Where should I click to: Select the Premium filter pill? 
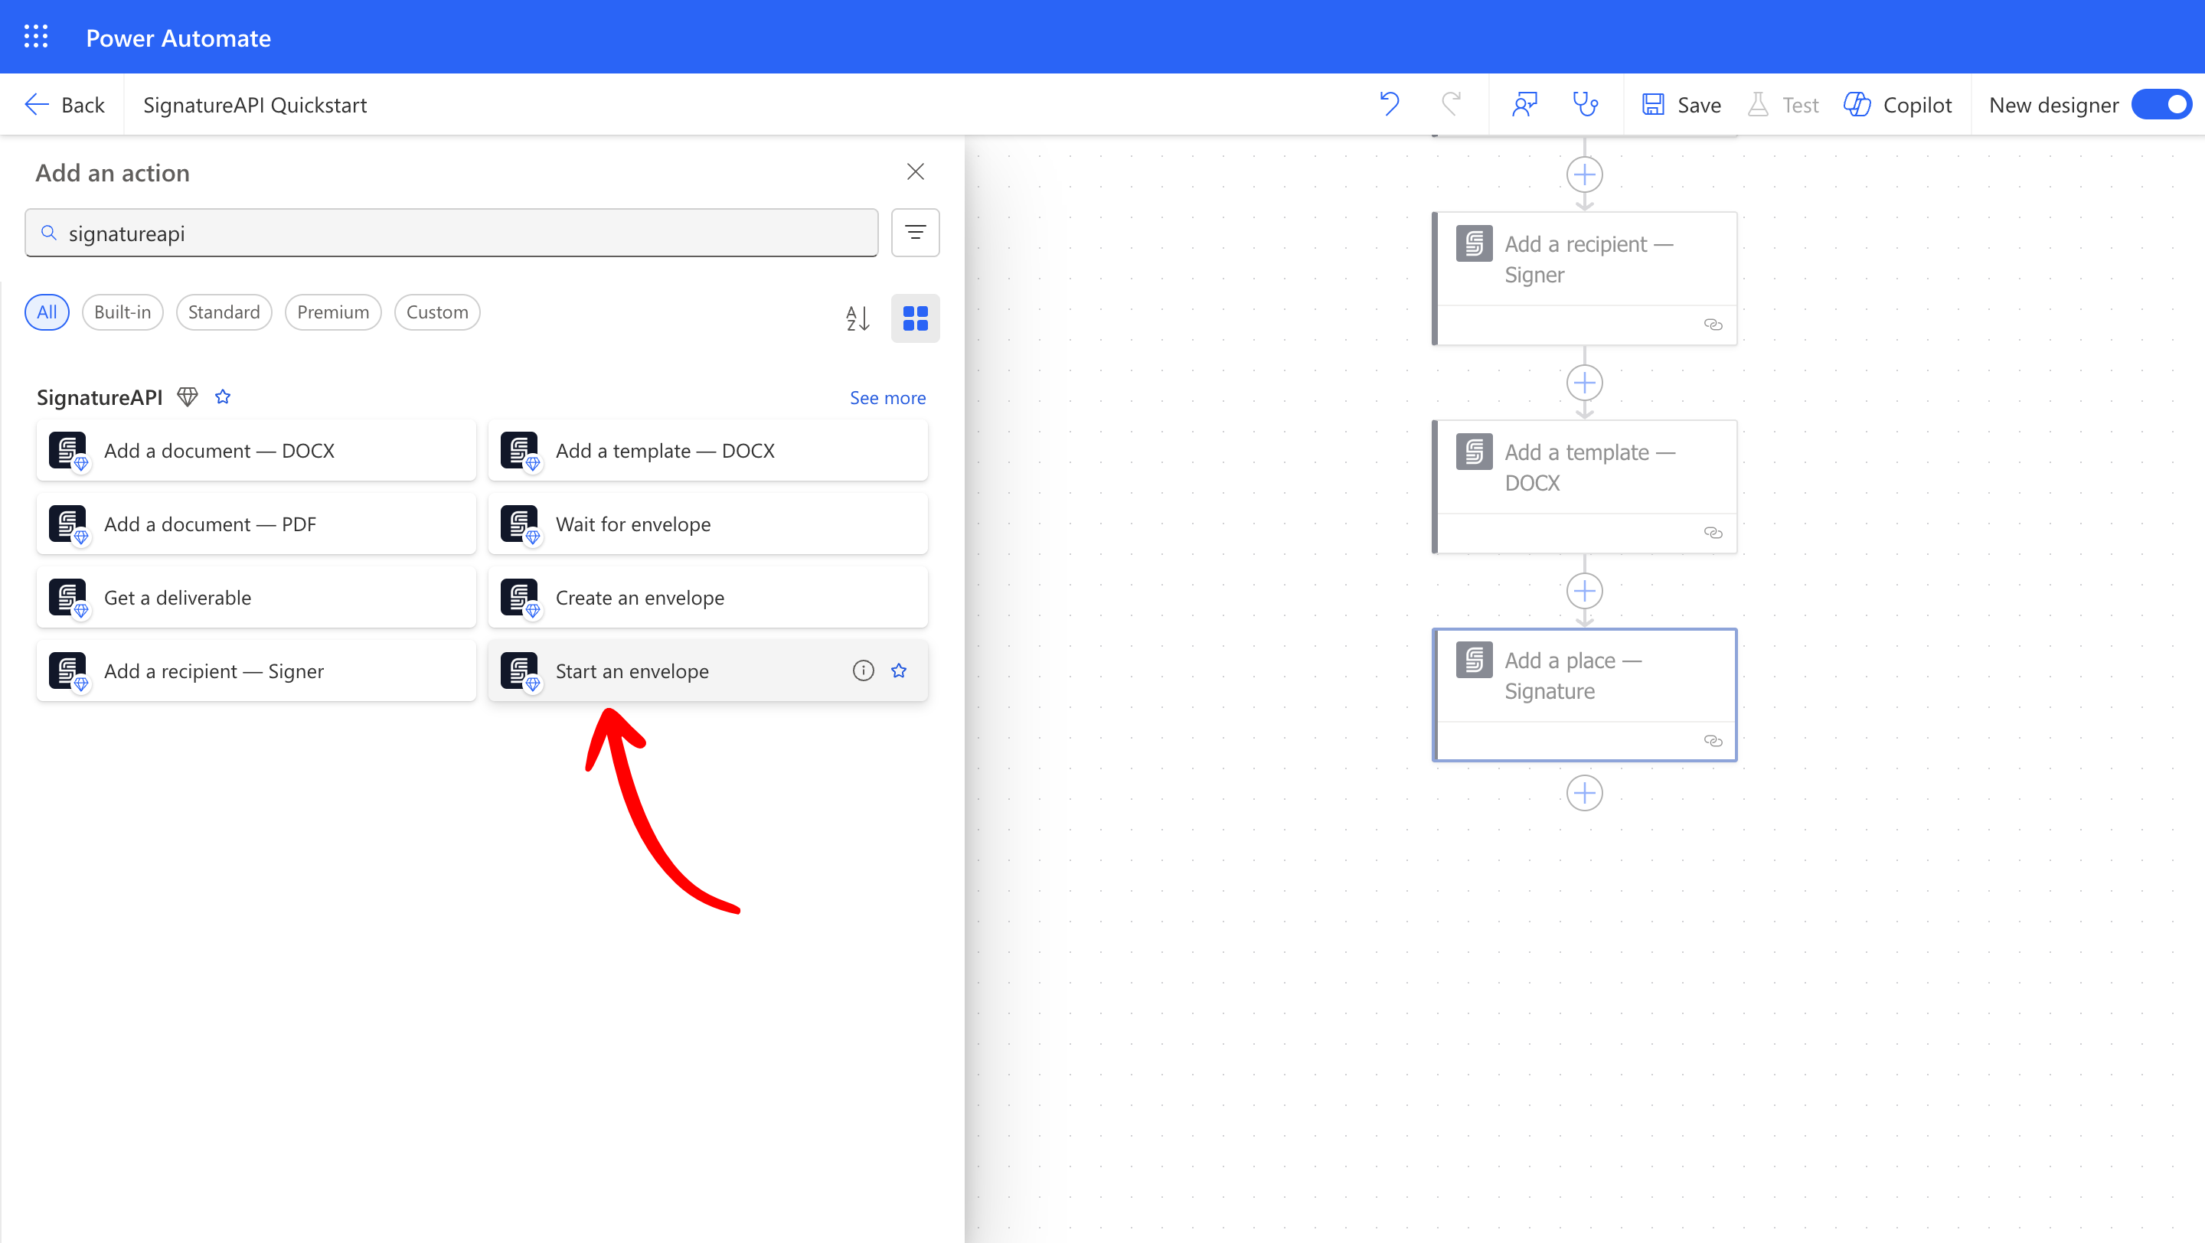[333, 312]
